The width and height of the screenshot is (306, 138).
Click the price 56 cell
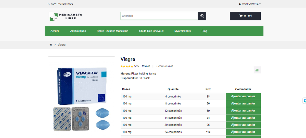pyautogui.click(x=208, y=104)
